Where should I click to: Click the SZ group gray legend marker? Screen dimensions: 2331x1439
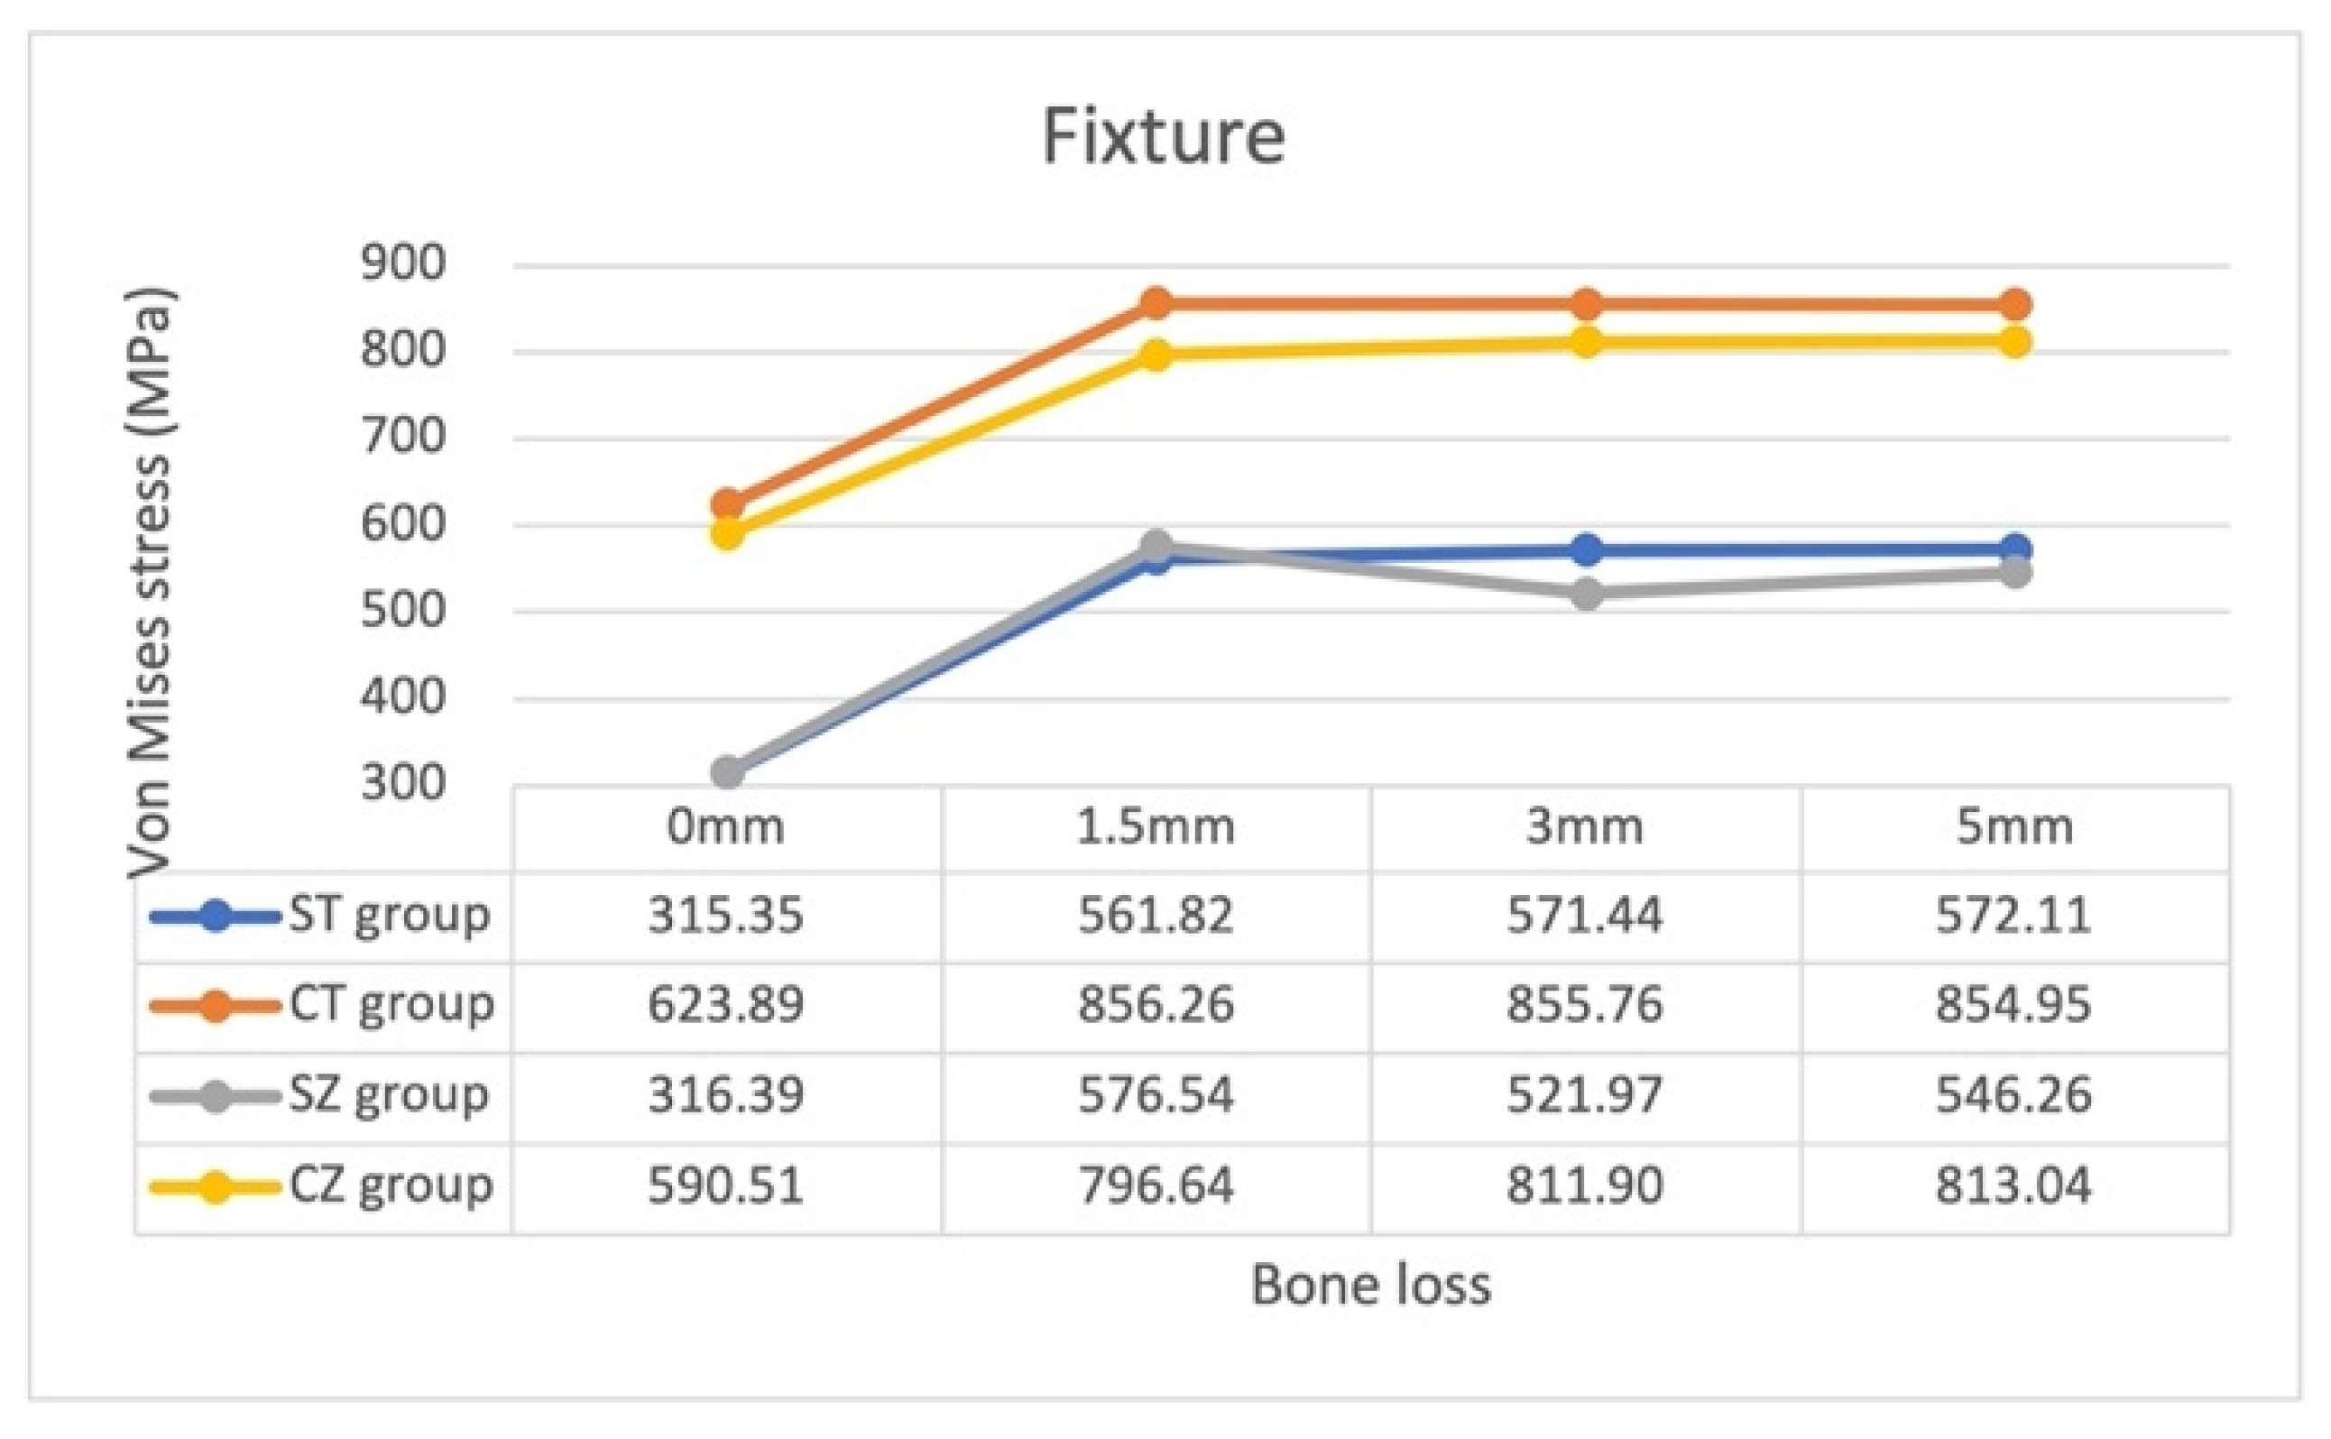pyautogui.click(x=216, y=1096)
